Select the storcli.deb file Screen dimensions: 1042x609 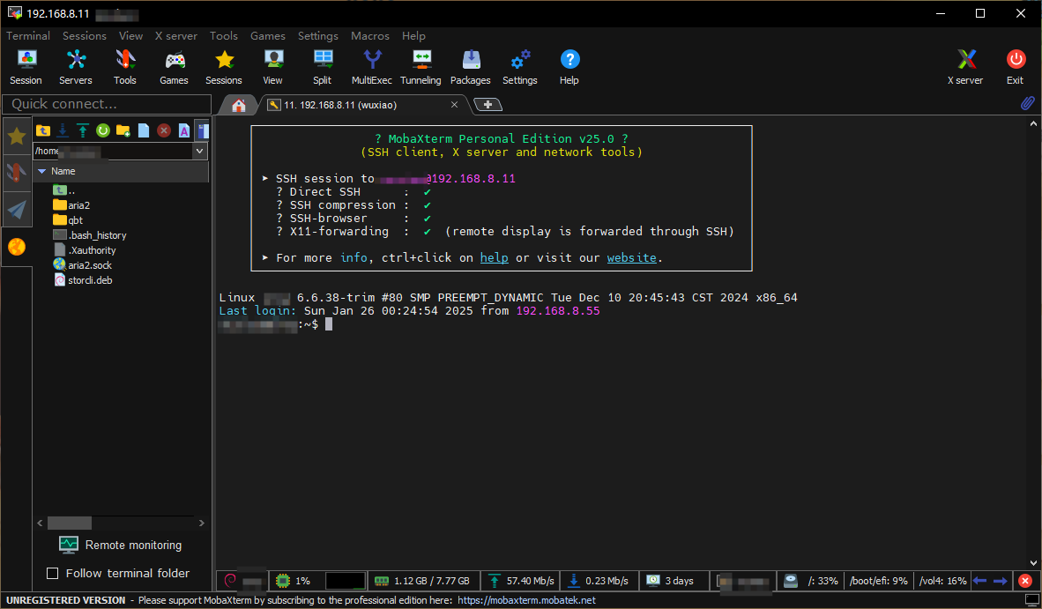click(83, 280)
